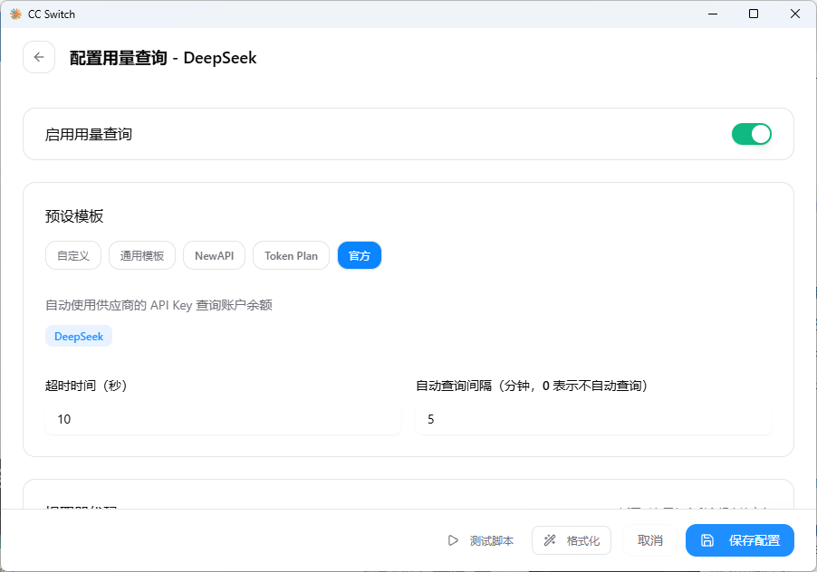Click the DeepSeek provider tag
This screenshot has height=572, width=817.
[x=79, y=336]
